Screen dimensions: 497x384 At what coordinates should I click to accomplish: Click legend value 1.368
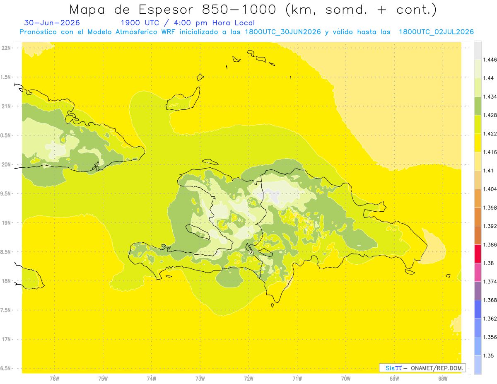point(489,300)
